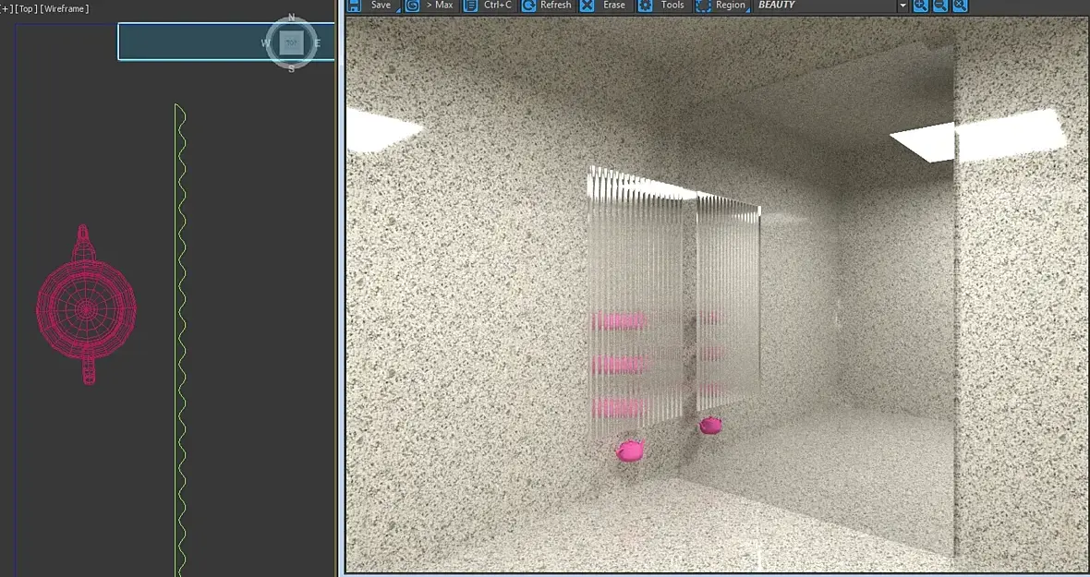The image size is (1090, 577).
Task: Click the > Max swirl icon
Action: click(x=412, y=5)
